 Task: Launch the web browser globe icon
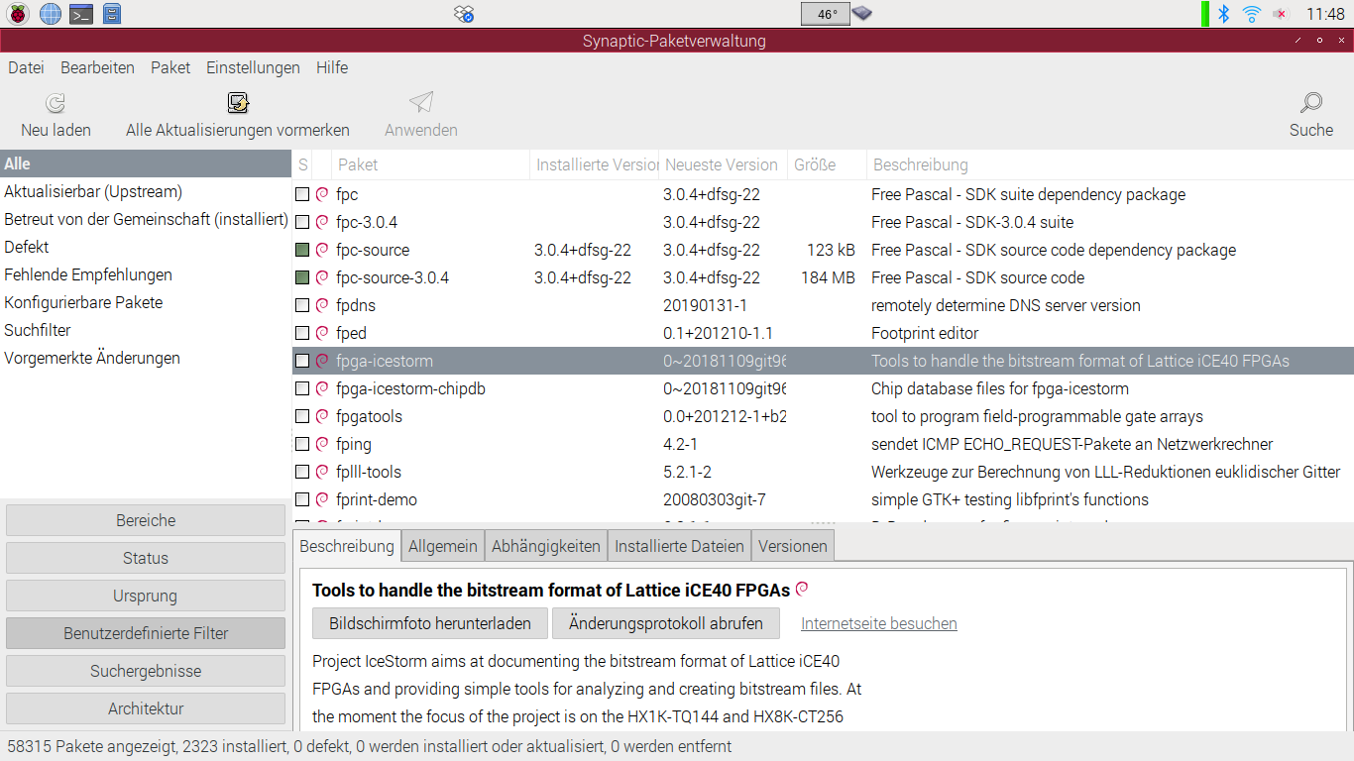(50, 14)
